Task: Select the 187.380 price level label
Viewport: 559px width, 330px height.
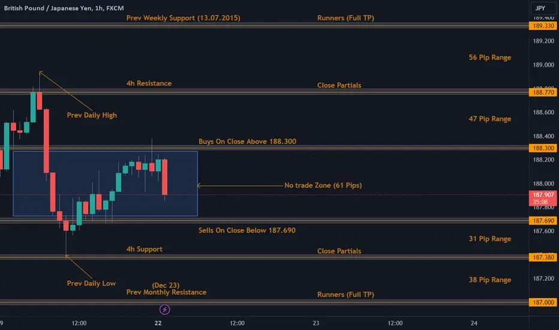Action: tap(543, 257)
